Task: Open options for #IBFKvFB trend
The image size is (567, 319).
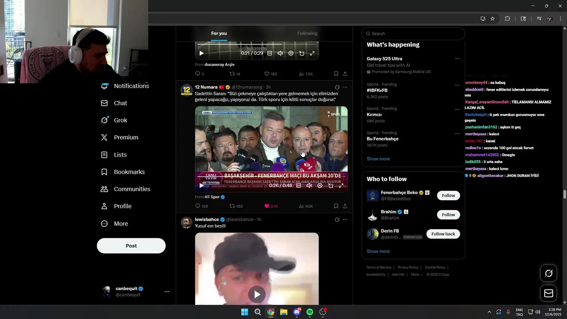Action: [457, 85]
